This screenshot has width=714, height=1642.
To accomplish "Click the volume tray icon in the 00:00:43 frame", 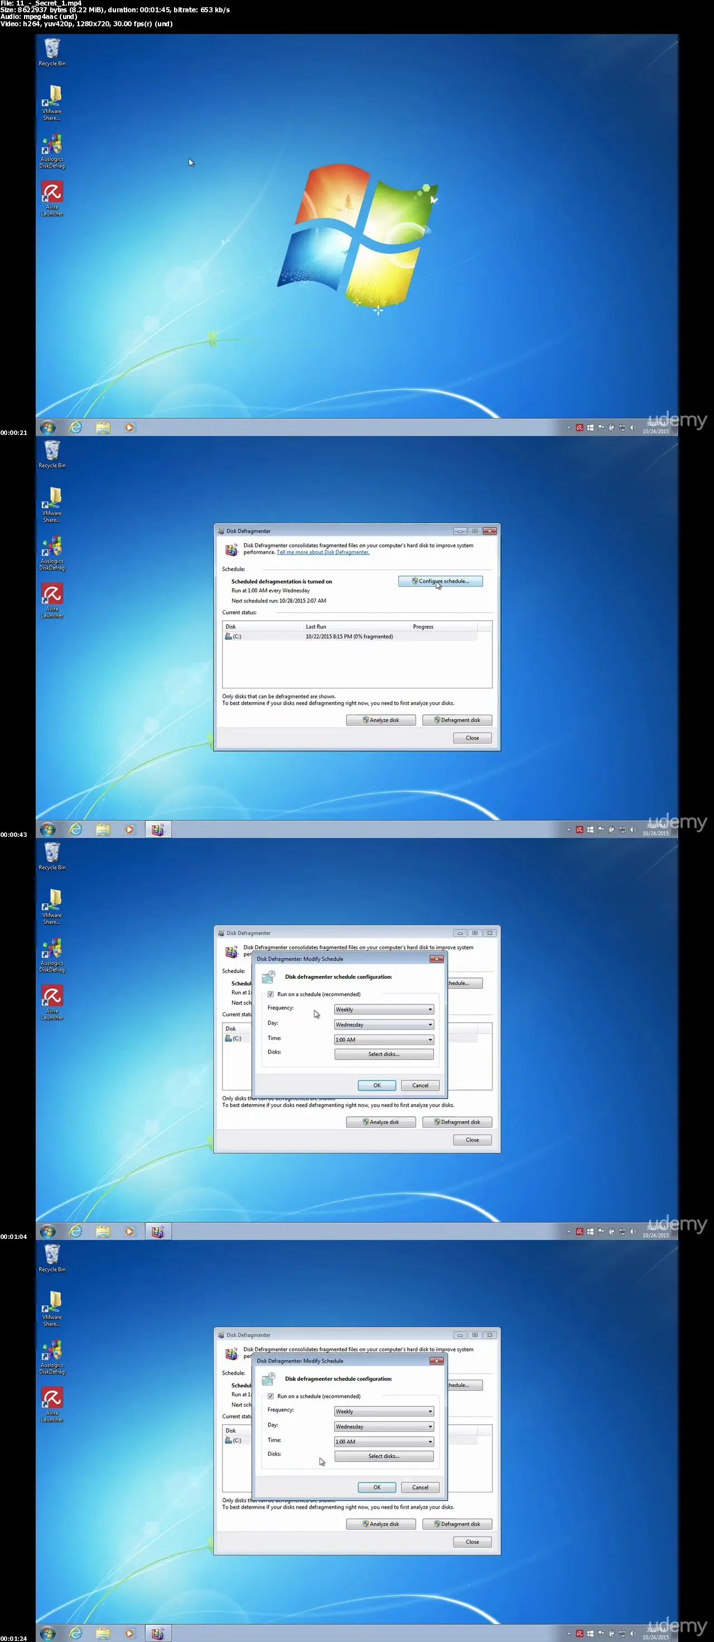I will click(633, 829).
